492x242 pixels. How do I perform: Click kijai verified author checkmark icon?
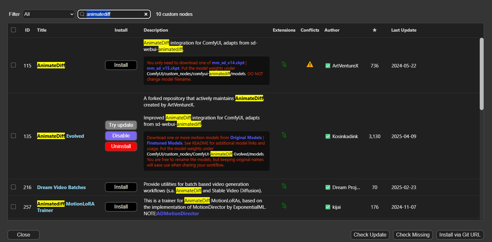328,207
